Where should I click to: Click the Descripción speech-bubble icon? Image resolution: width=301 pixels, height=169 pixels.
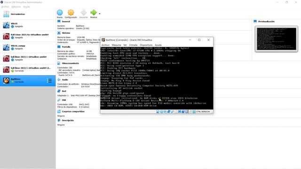coord(59,120)
